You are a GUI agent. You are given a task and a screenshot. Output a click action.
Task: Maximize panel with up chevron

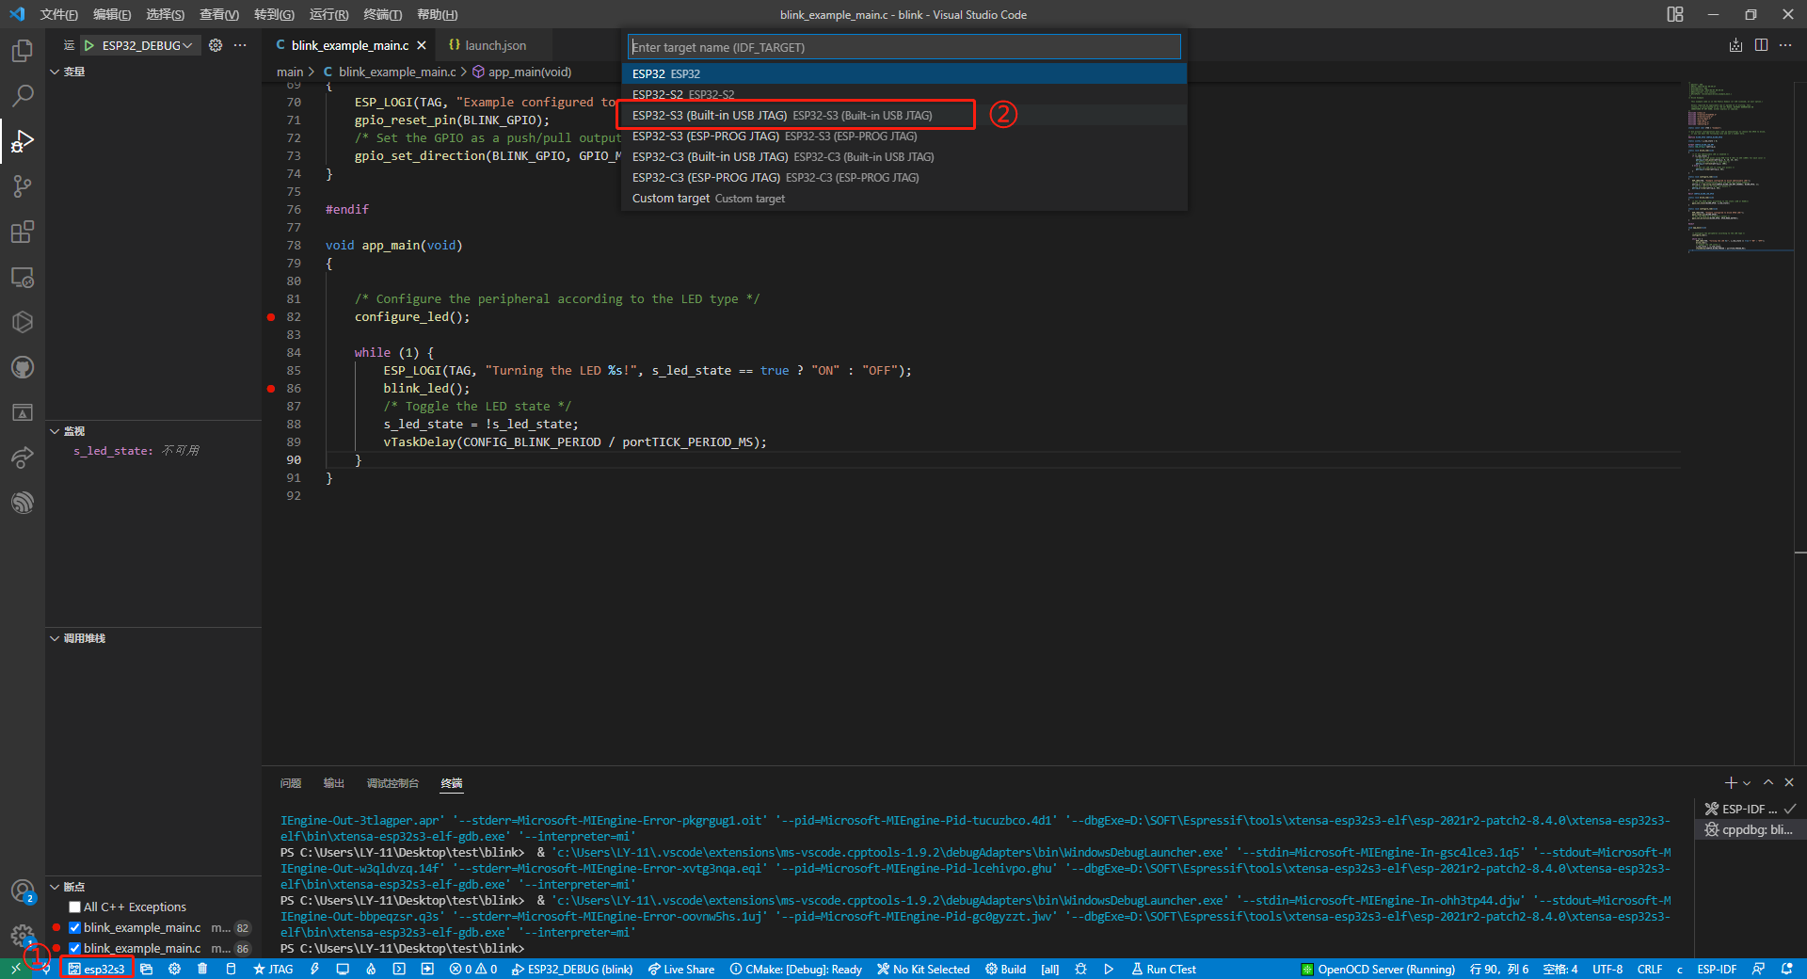coord(1768,783)
